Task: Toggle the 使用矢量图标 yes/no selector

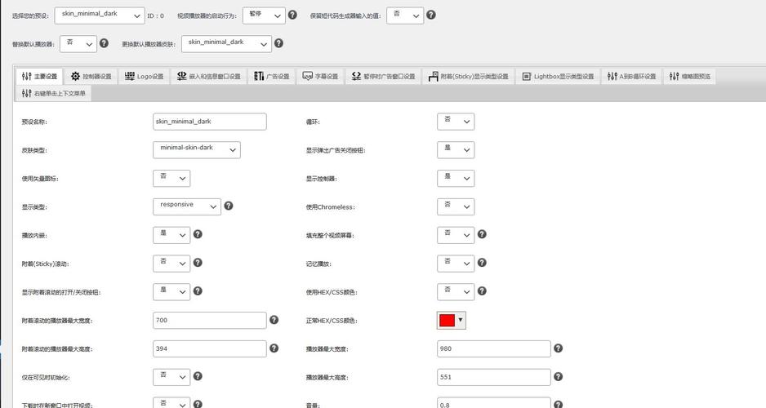Action: [171, 178]
